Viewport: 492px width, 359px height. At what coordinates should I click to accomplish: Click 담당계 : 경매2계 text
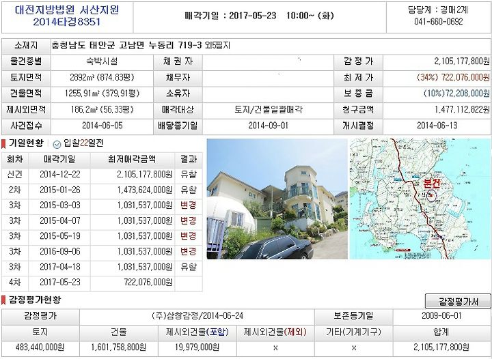click(x=438, y=10)
